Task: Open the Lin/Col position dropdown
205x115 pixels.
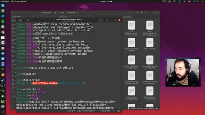Action: [107, 111]
